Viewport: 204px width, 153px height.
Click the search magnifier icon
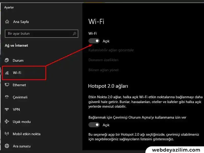tap(74, 33)
